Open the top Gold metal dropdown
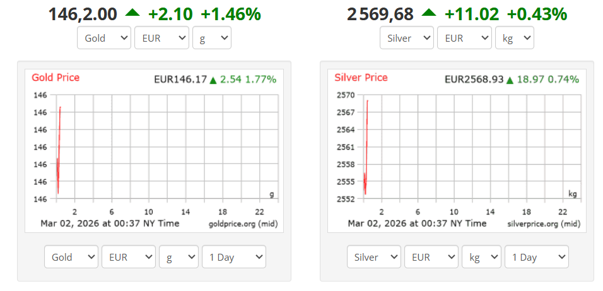Image resolution: width=603 pixels, height=291 pixels. (104, 38)
